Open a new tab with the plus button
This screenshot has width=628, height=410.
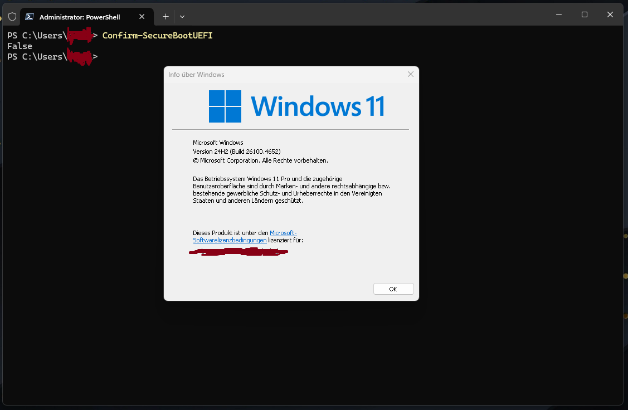tap(165, 16)
